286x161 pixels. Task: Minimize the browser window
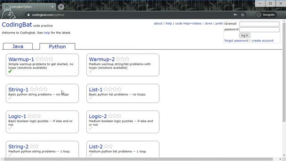click(260, 4)
